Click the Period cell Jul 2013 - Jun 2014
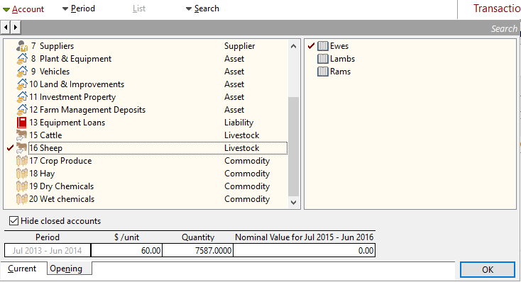521x282 pixels. click(x=47, y=251)
